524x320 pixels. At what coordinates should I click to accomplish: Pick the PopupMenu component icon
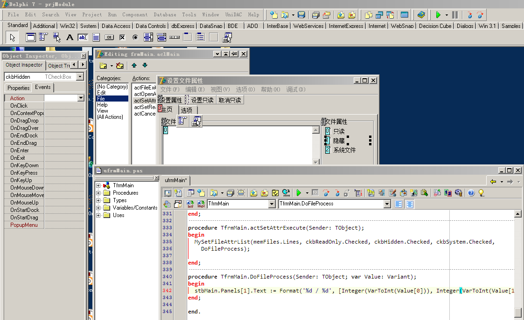56,37
